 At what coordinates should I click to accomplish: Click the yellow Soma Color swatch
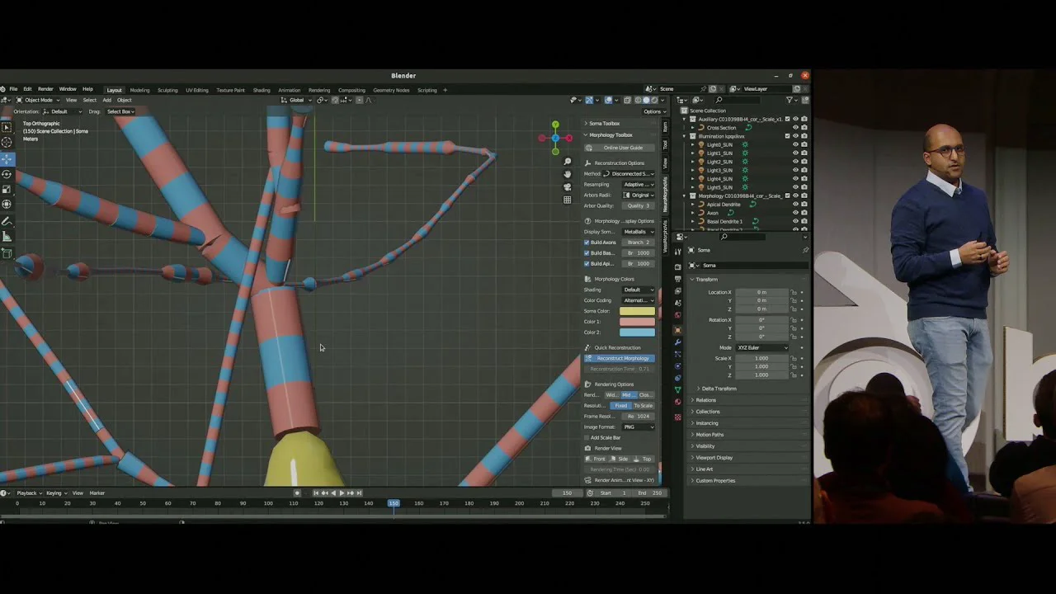point(637,311)
